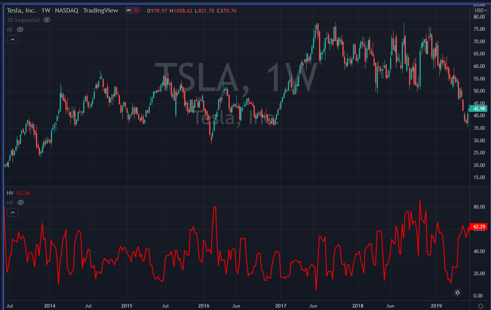This screenshot has width=491, height=310.
Task: Click the open value O978.97
Action: click(x=157, y=11)
